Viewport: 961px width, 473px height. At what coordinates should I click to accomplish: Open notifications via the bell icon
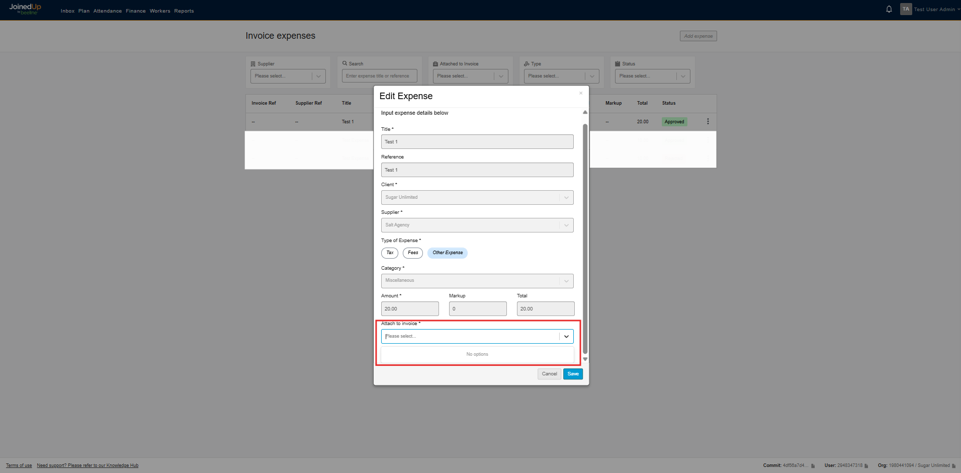click(x=889, y=9)
